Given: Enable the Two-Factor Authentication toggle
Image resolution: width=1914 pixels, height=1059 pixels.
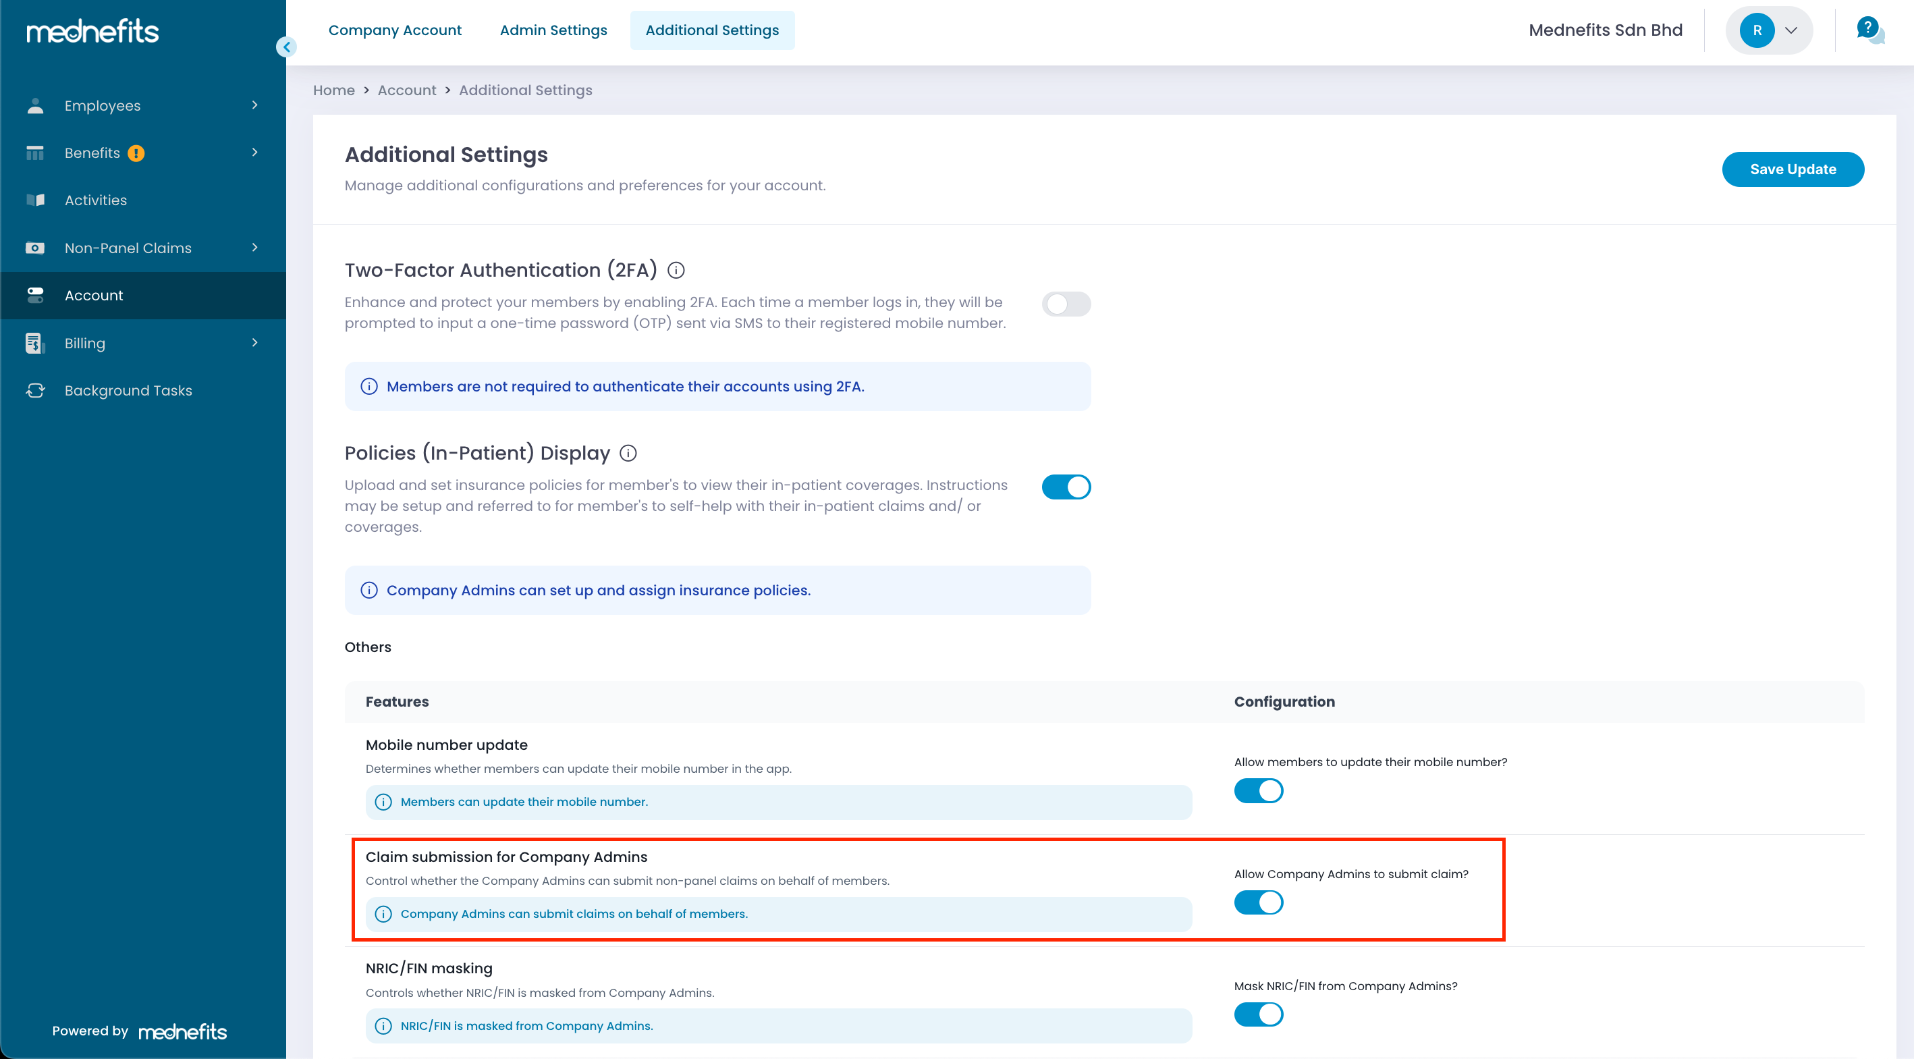Looking at the screenshot, I should tap(1066, 304).
